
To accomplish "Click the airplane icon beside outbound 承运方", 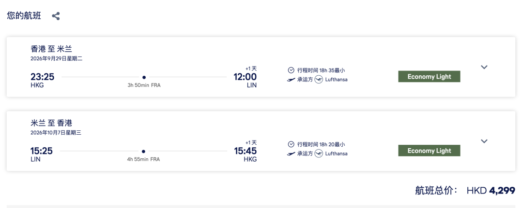I will point(291,80).
